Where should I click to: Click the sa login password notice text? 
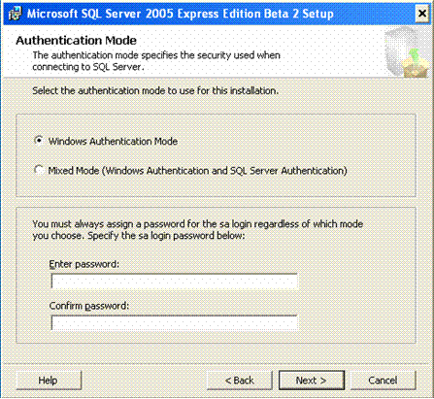click(198, 230)
